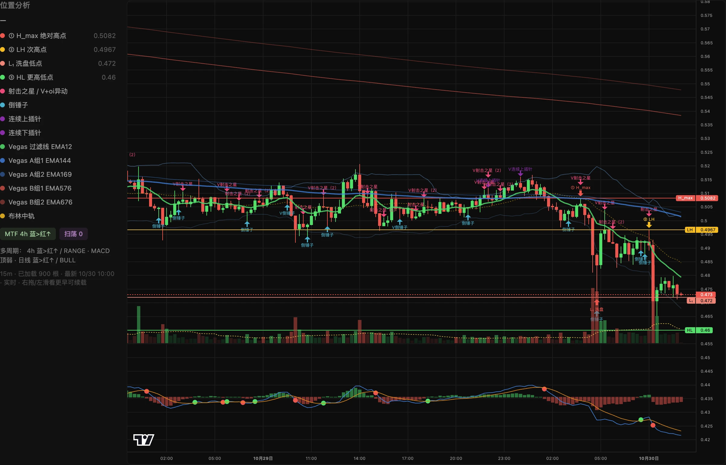Viewport: 726px width, 465px height.
Task: Click the V连续上插针 purple marker label
Action: [x=520, y=169]
